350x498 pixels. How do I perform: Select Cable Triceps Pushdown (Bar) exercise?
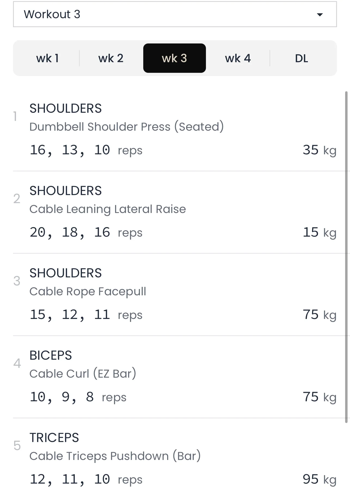(x=115, y=456)
